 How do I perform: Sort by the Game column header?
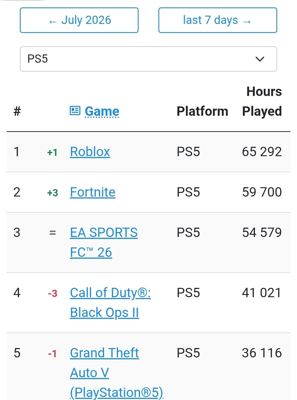click(x=102, y=111)
